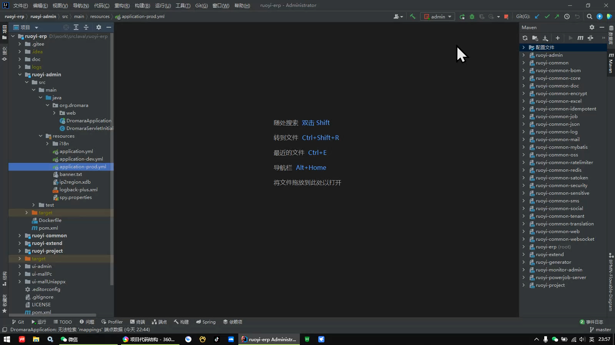615x345 pixels.
Task: Open Git history clock icon
Action: click(567, 16)
